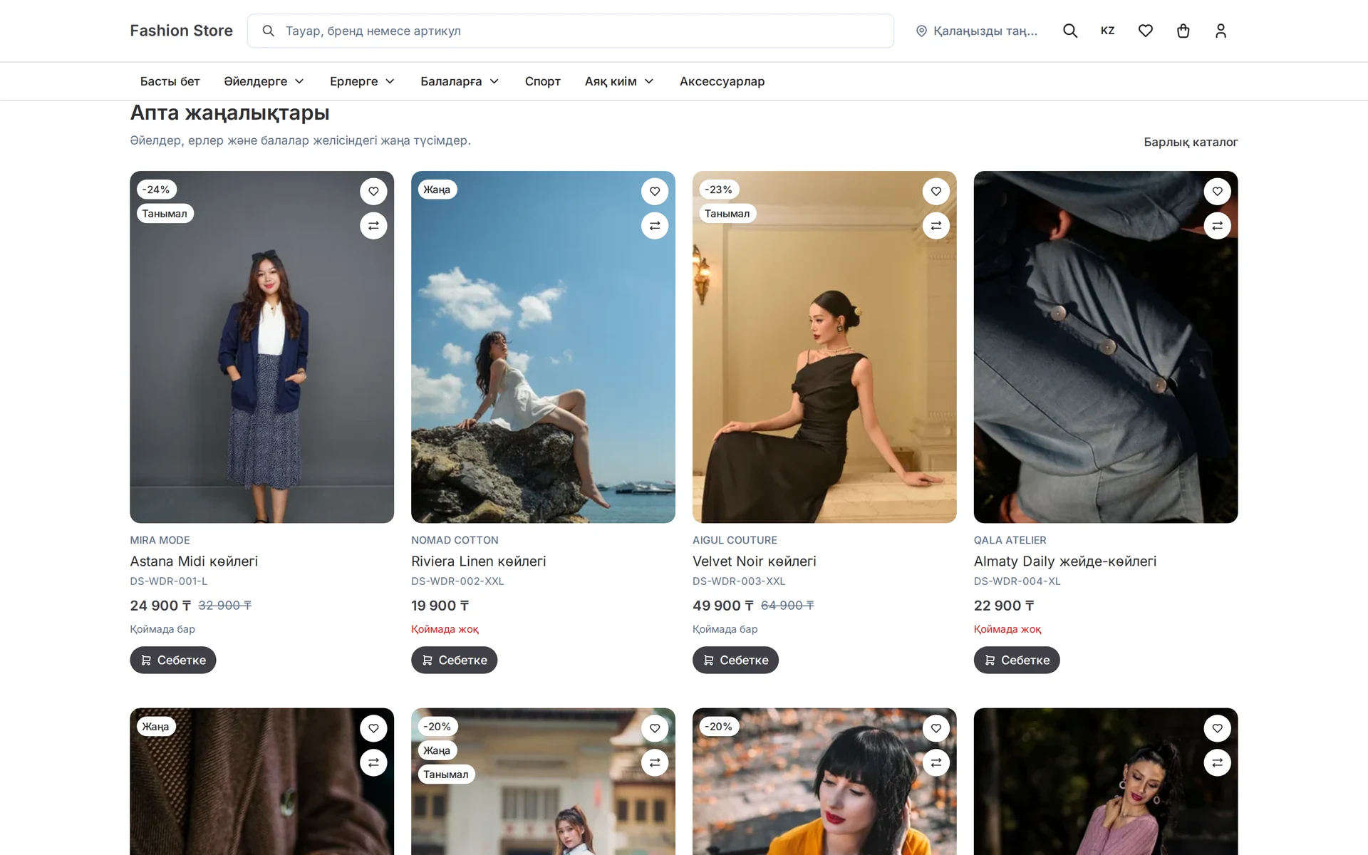The width and height of the screenshot is (1368, 855).
Task: Click the QALA ATELIER brand name
Action: (x=1010, y=540)
